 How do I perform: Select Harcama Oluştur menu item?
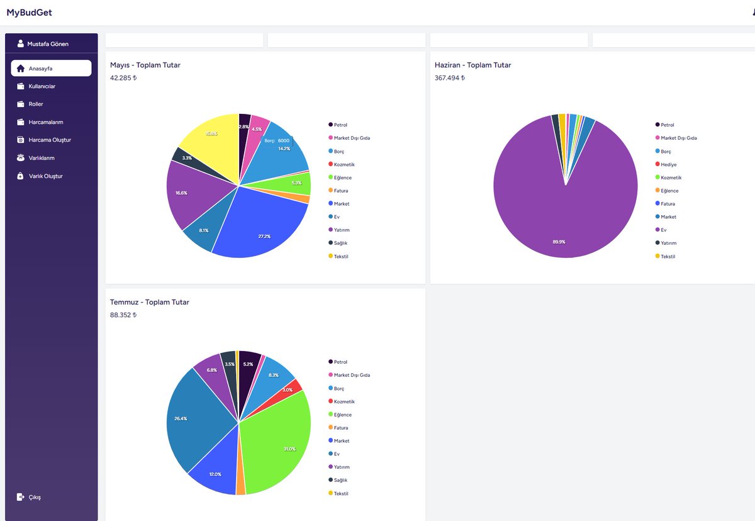51,140
